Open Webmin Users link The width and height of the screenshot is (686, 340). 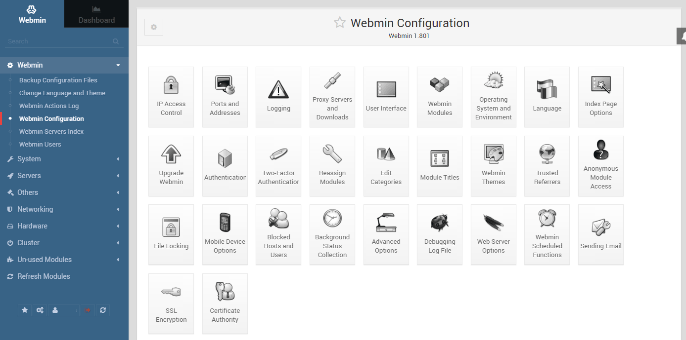pos(40,144)
